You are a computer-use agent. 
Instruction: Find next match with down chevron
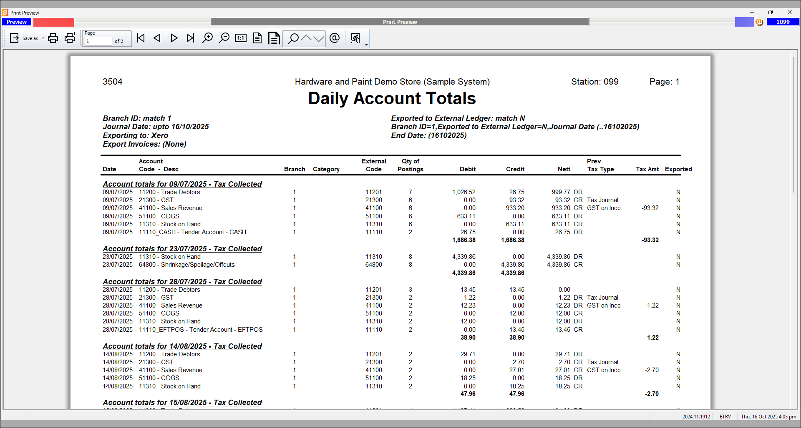(319, 38)
